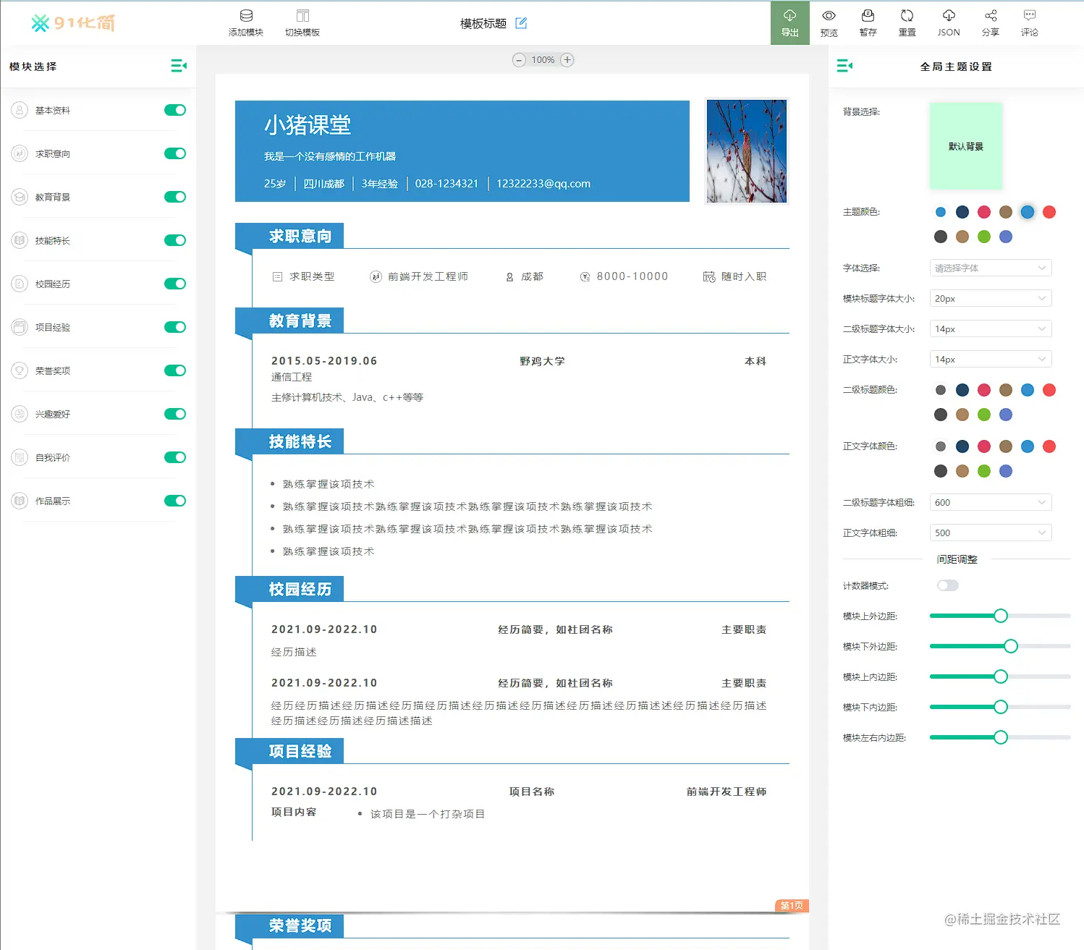Viewport: 1084px width, 950px height.
Task: Select the red theme color swatch
Action: (1049, 211)
